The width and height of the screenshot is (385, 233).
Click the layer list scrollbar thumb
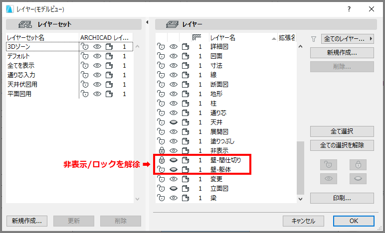tap(300, 168)
